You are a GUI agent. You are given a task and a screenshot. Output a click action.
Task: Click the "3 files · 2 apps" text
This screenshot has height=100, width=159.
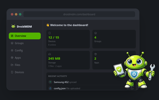pyautogui.click(x=55, y=66)
